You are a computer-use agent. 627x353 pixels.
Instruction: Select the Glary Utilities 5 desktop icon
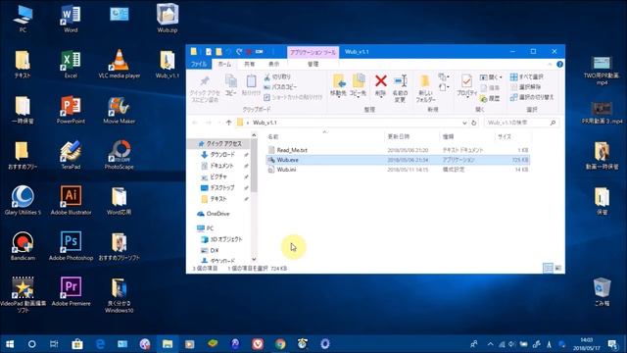23,200
